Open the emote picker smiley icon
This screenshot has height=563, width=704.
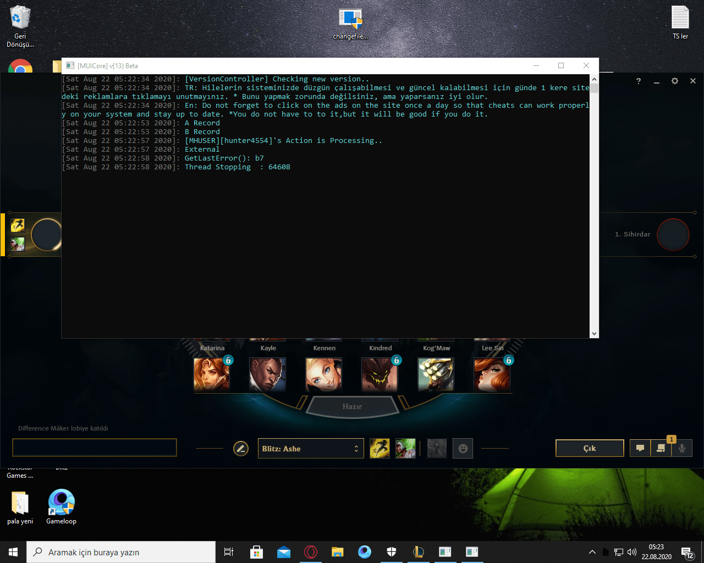point(463,449)
